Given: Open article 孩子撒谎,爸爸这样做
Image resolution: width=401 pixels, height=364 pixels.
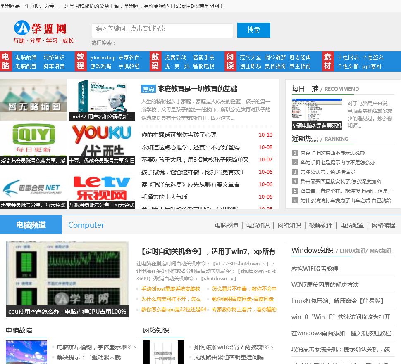Looking at the screenshot, I should pyautogui.click(x=193, y=172).
